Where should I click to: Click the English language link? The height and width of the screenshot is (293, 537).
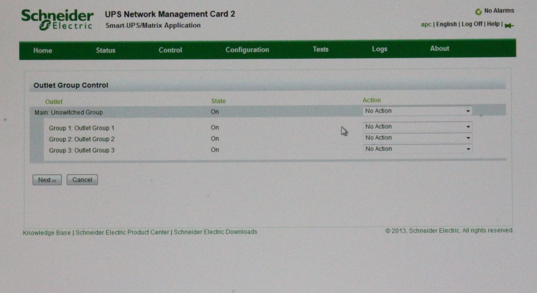pyautogui.click(x=446, y=24)
